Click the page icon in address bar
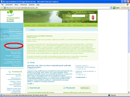This screenshot has width=130, height=97. [5, 8]
